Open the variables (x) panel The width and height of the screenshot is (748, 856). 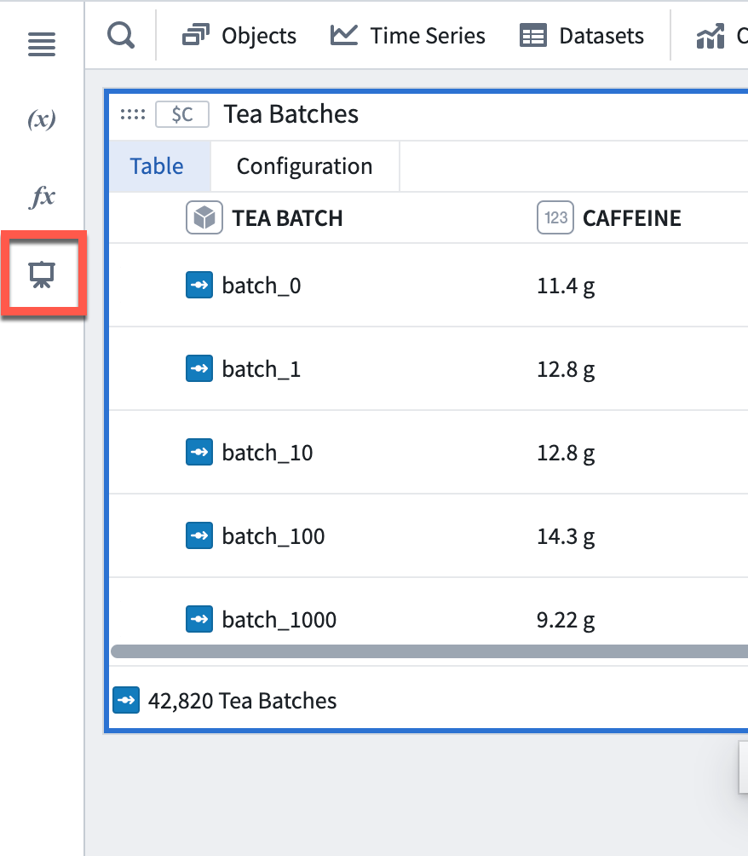click(x=42, y=119)
